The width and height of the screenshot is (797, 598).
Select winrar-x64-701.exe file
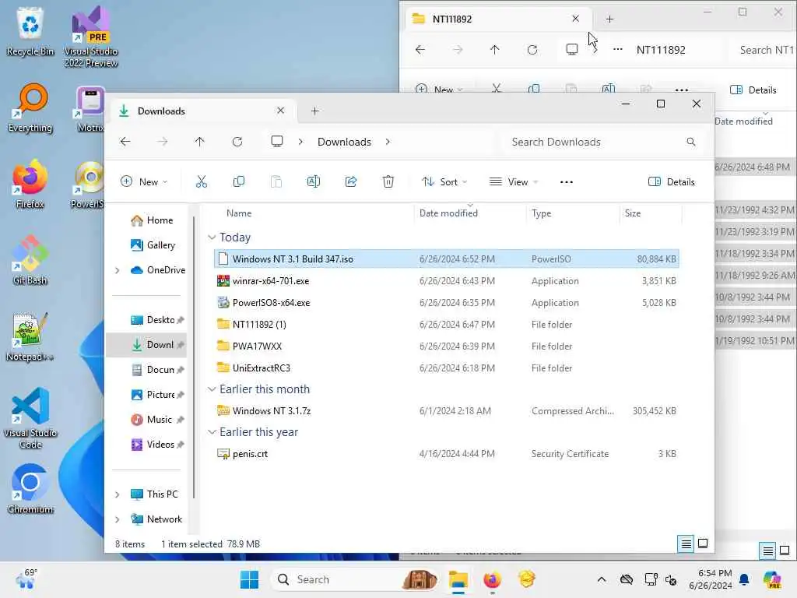447,280
